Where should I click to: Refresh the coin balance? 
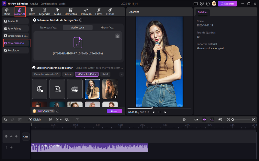(x=58, y=111)
